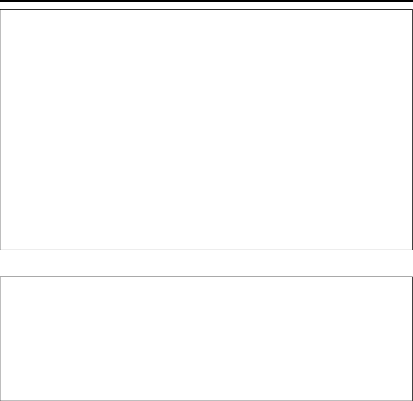Click inside the smaller lower empty box
413x401 pixels.
coord(206,338)
